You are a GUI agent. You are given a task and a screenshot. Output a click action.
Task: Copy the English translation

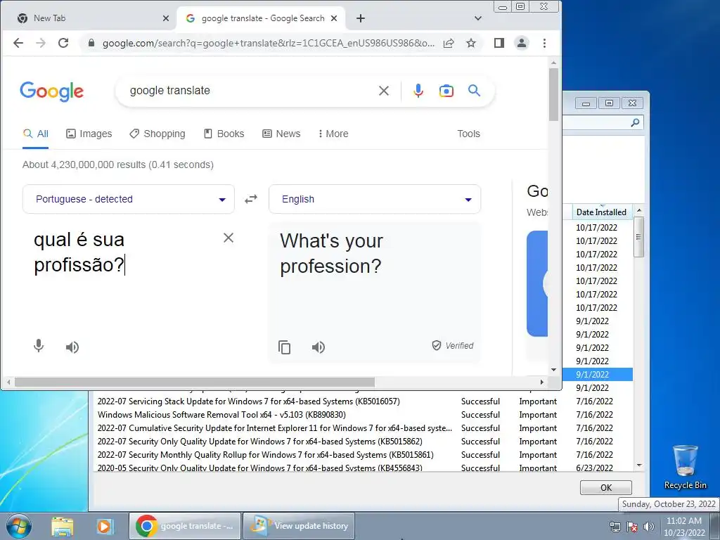[x=284, y=347]
